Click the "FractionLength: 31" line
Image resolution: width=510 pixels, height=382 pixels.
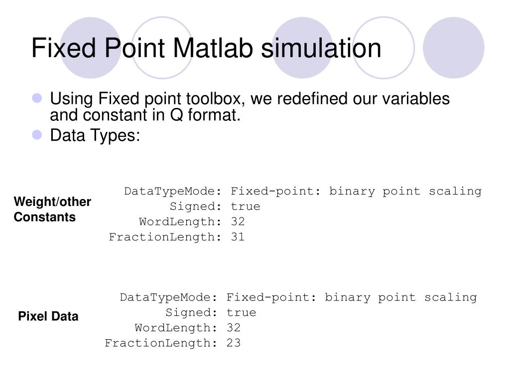pos(177,237)
